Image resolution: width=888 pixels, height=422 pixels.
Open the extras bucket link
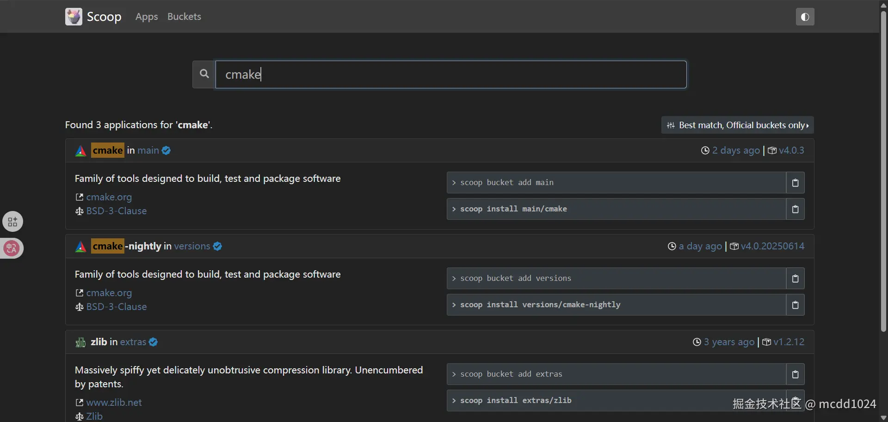pyautogui.click(x=133, y=342)
